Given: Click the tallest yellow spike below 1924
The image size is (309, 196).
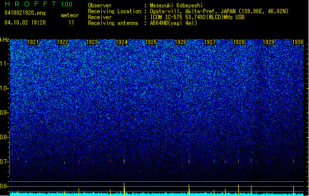Looking at the screenshot, I should (x=124, y=189).
